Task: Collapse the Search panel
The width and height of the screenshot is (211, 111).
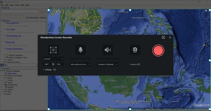Action: 1,8
